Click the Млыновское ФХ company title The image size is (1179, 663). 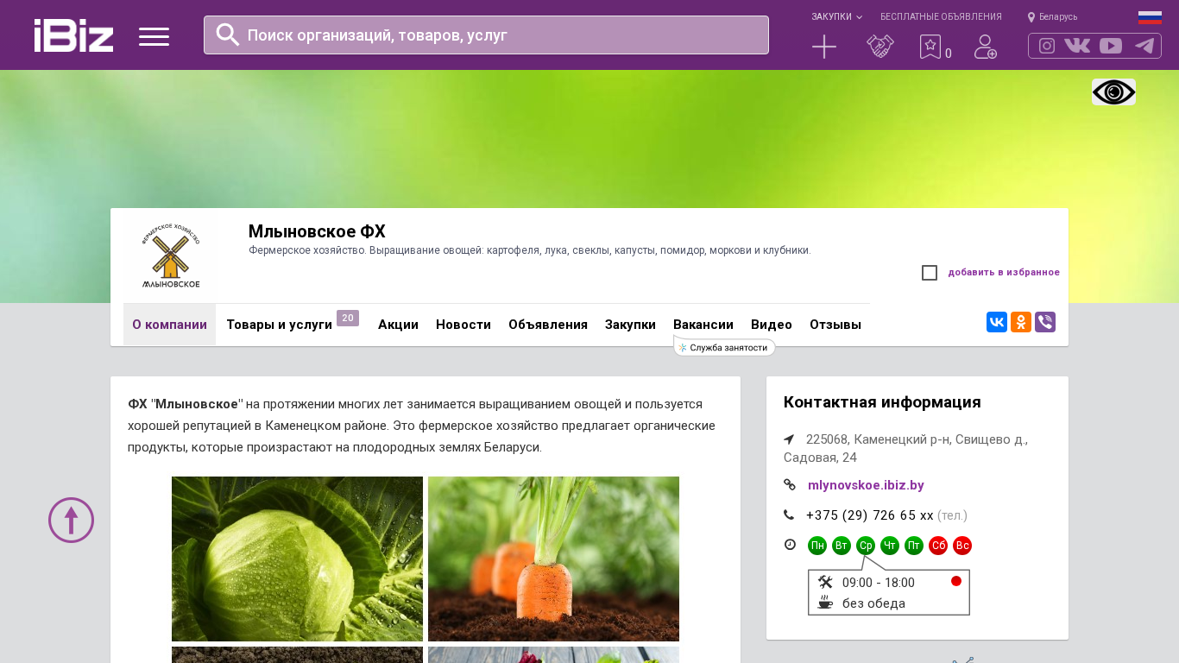317,231
